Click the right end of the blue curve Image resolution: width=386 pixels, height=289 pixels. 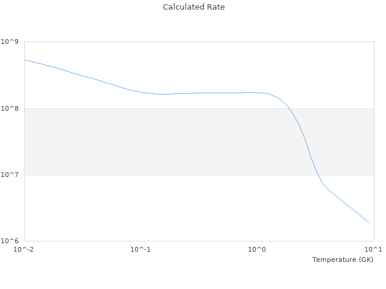pyautogui.click(x=369, y=223)
